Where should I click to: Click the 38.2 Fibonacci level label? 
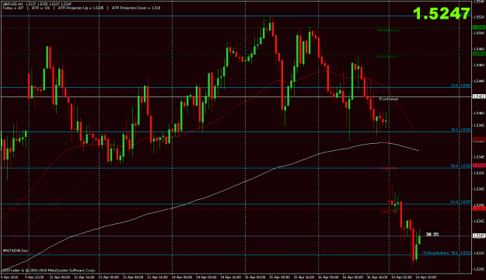click(460, 130)
